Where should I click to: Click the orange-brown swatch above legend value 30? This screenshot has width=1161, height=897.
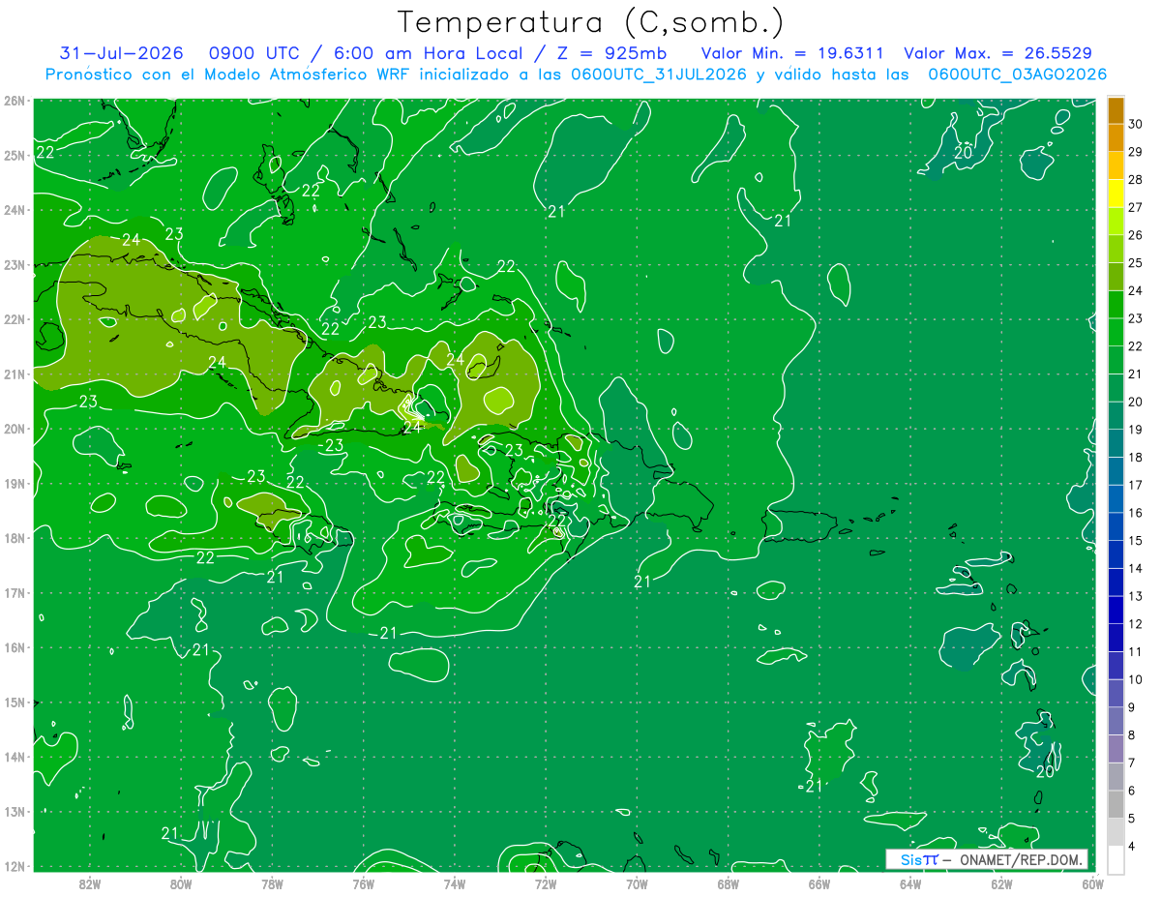click(1116, 110)
